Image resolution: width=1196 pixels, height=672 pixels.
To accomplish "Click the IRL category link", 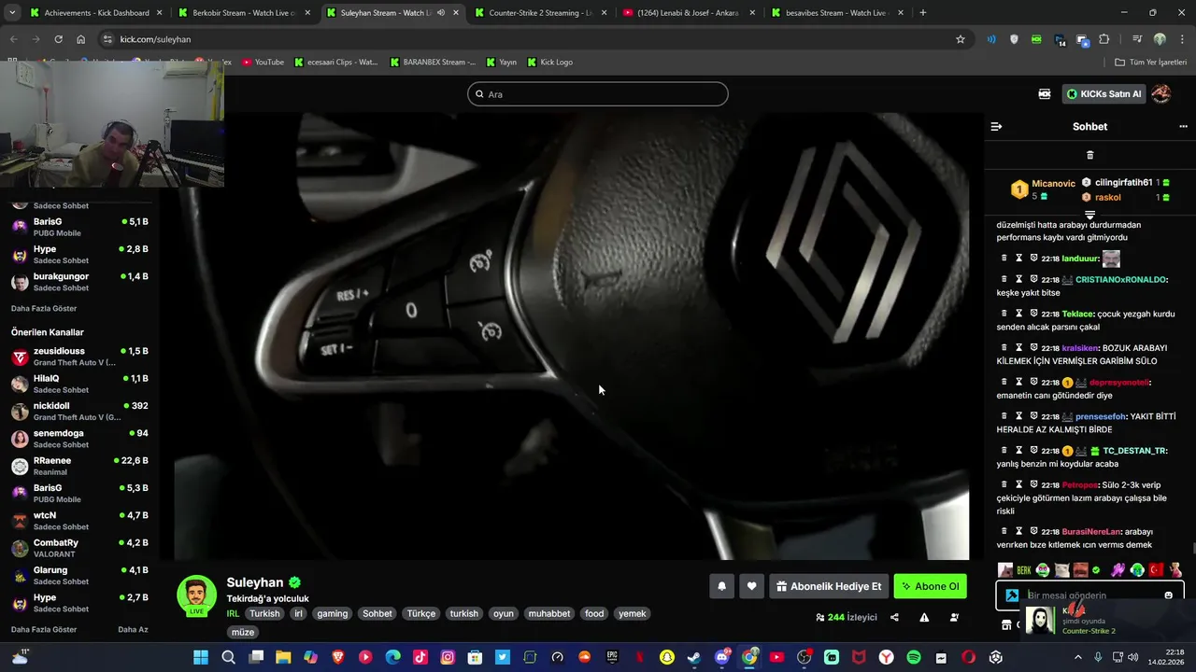I will tap(233, 613).
